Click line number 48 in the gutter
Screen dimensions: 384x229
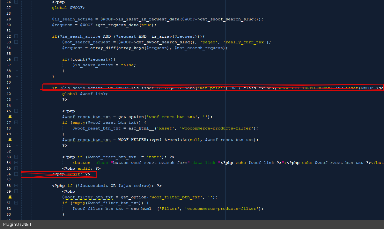(x=9, y=128)
